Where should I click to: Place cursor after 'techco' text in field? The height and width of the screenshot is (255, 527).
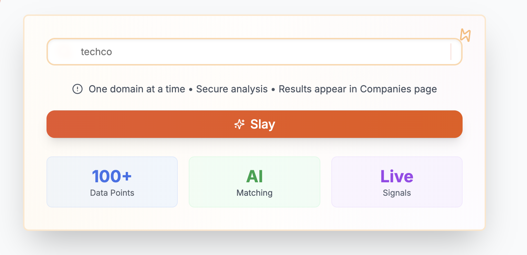pos(113,52)
